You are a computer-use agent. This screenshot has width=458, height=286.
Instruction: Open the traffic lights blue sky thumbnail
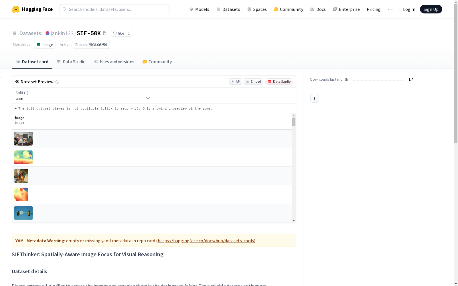point(23,213)
